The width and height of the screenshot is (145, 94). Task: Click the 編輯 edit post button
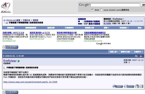pyautogui.click(x=118, y=86)
